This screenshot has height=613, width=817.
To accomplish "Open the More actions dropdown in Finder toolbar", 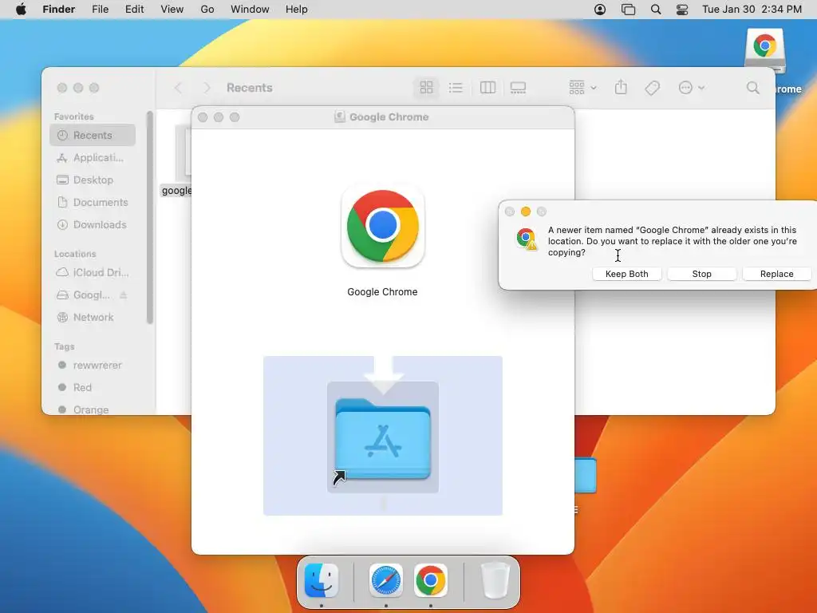I will [x=692, y=88].
